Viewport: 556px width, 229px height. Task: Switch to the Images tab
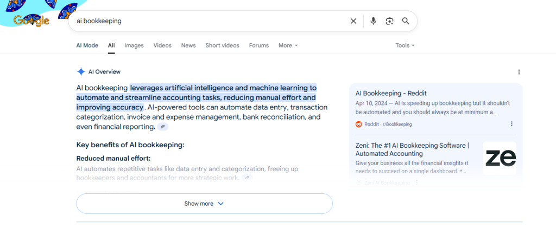tap(134, 45)
